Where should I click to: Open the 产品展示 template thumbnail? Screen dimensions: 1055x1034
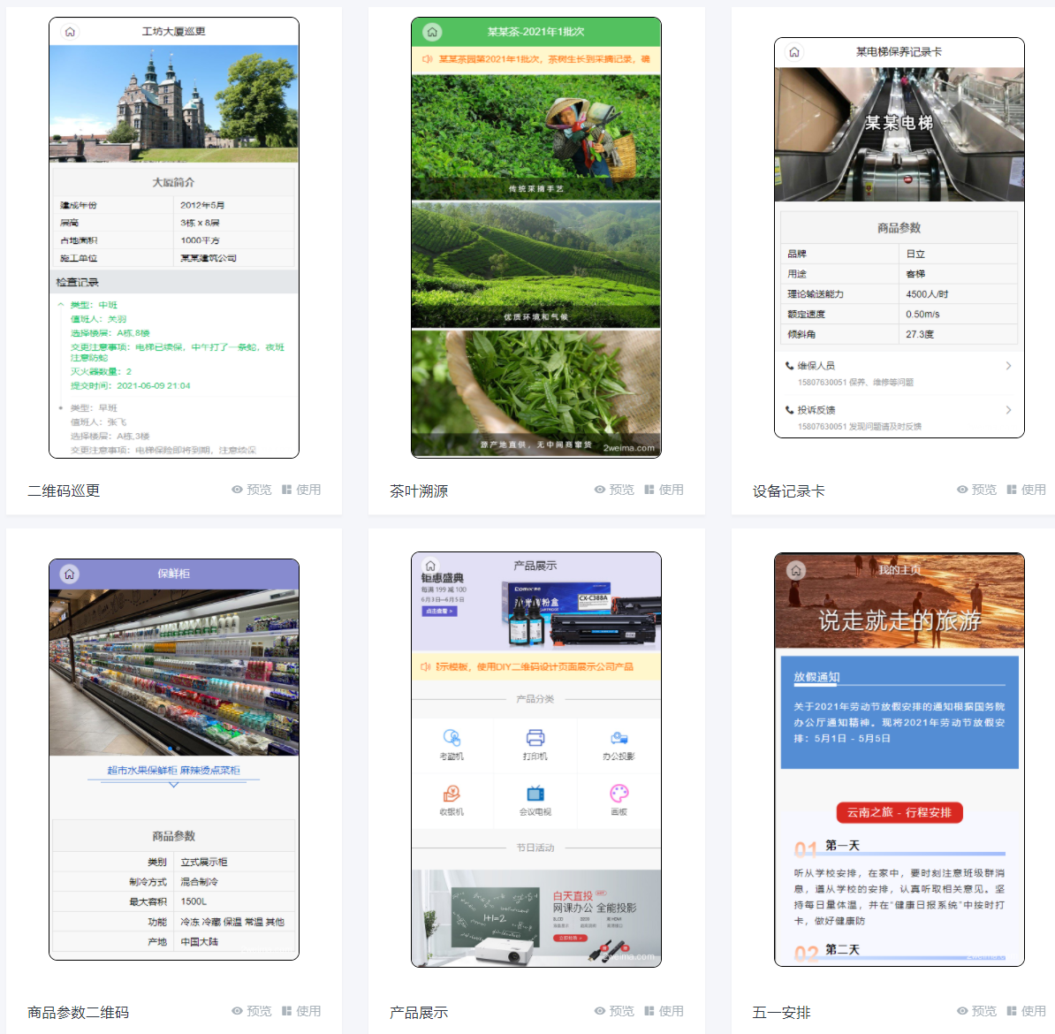click(536, 759)
